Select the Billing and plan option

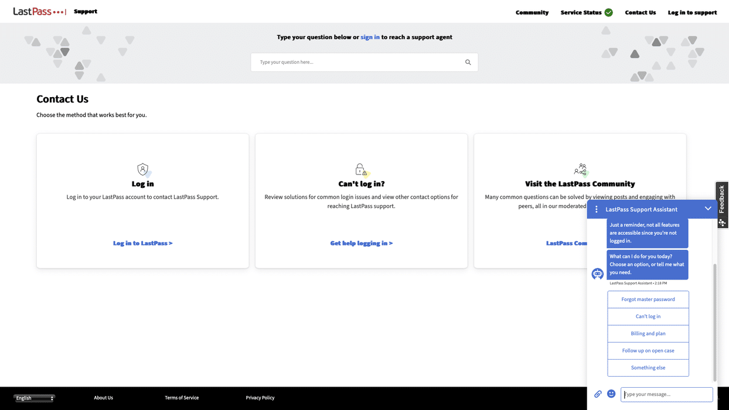(x=648, y=333)
